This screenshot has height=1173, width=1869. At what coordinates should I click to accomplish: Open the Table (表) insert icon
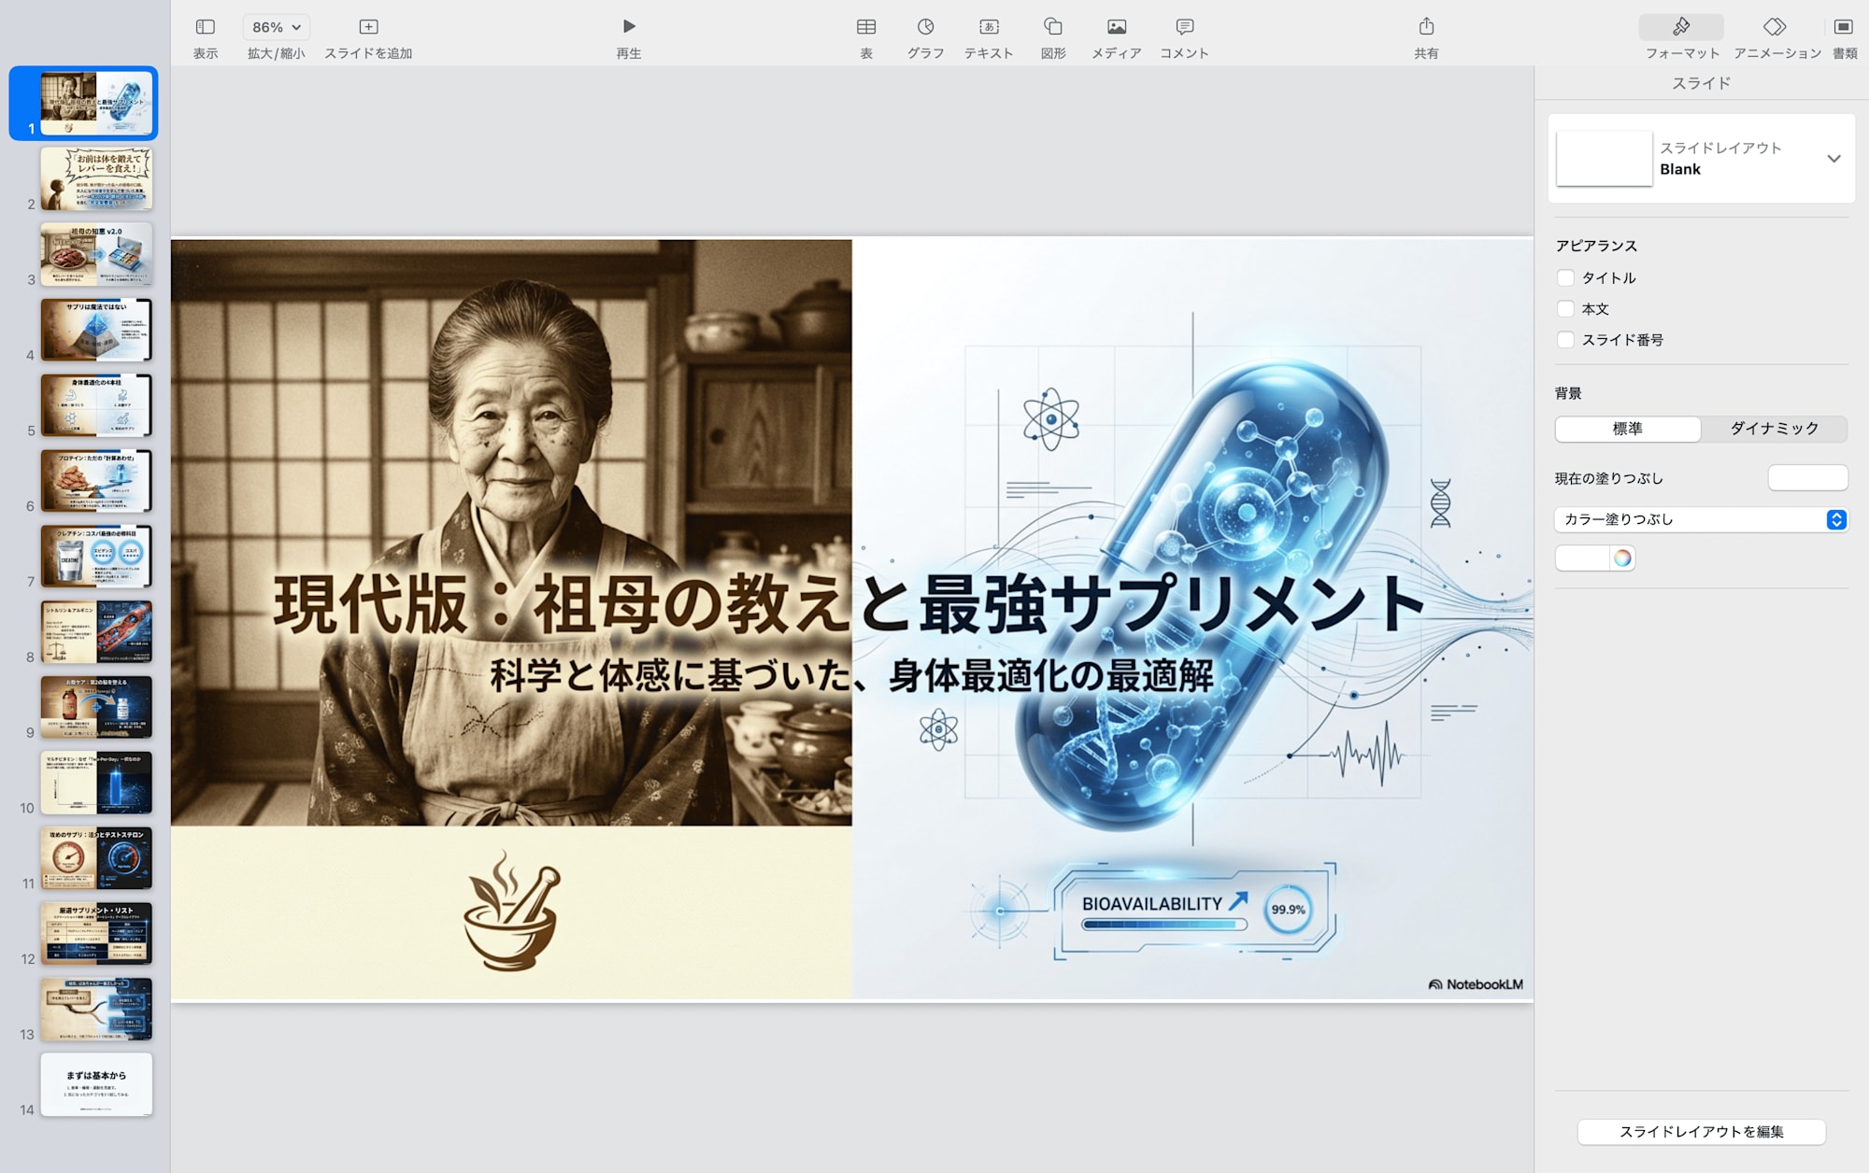tap(866, 26)
